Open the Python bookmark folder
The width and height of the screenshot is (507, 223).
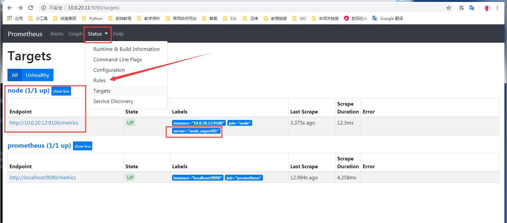pyautogui.click(x=92, y=18)
